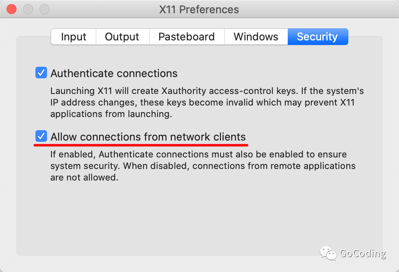Click the Authenticate connections label text
This screenshot has width=399, height=272.
coord(114,73)
